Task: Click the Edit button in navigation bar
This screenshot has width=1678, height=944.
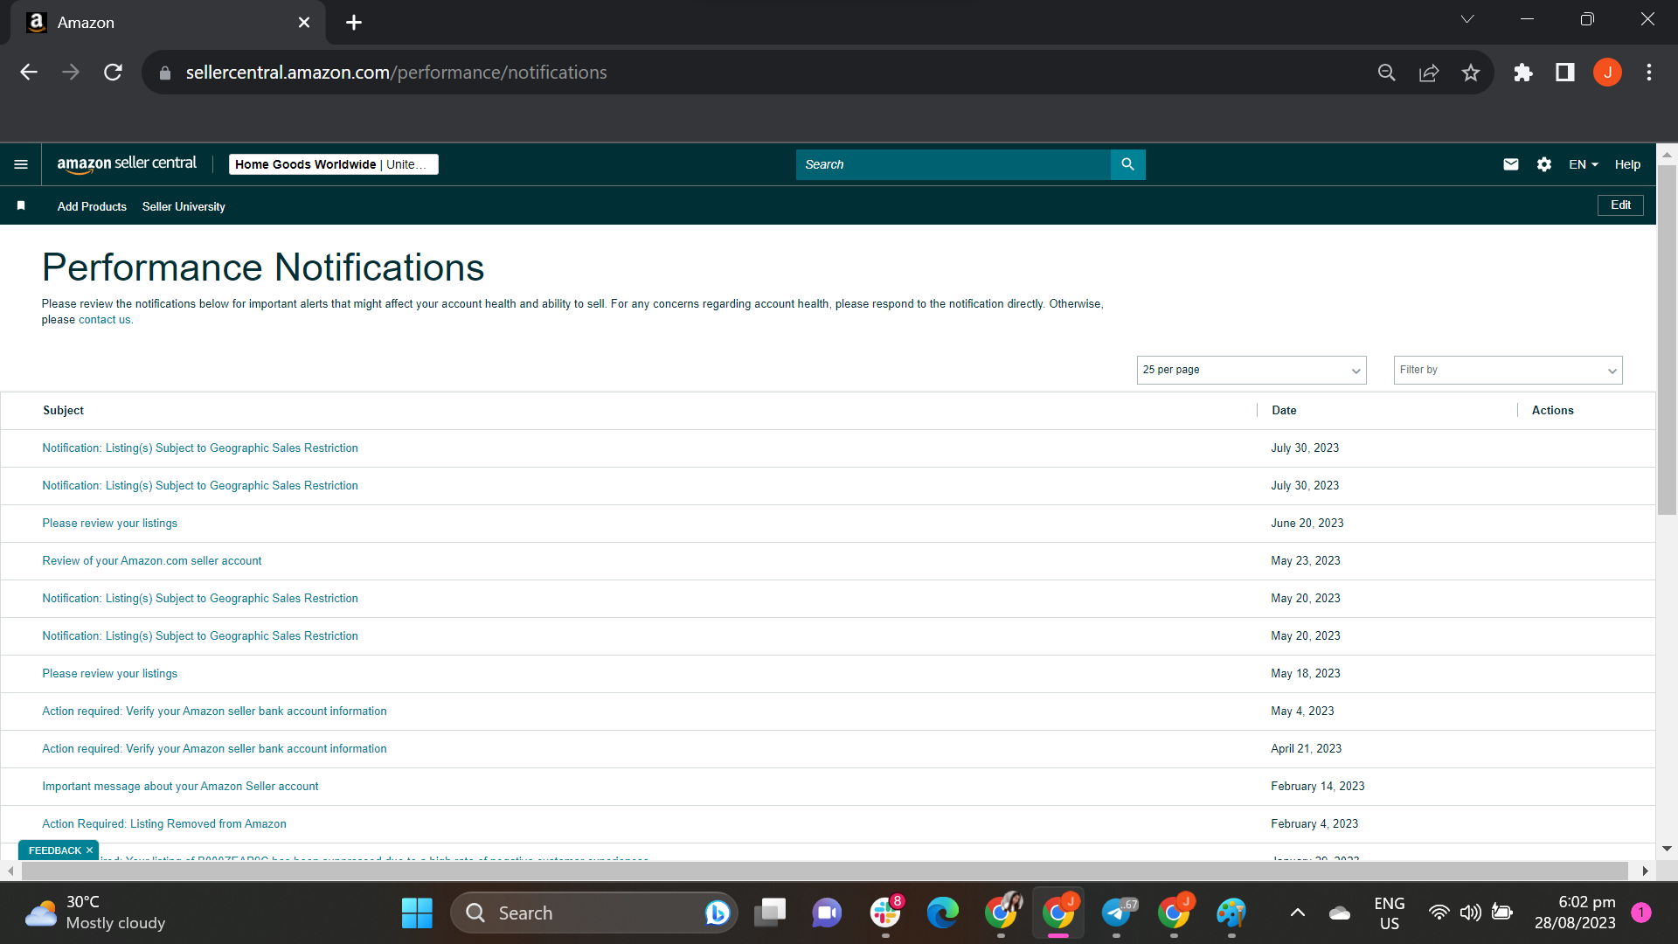Action: tap(1620, 205)
